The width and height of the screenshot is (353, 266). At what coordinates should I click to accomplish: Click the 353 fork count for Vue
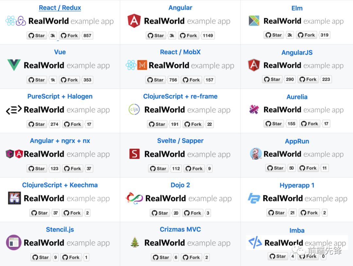pyautogui.click(x=87, y=80)
